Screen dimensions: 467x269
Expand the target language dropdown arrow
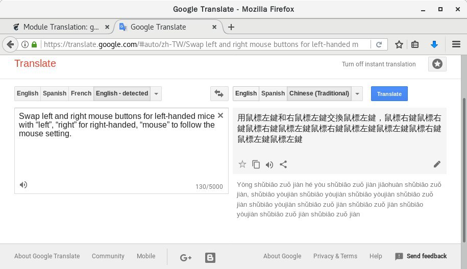click(357, 93)
